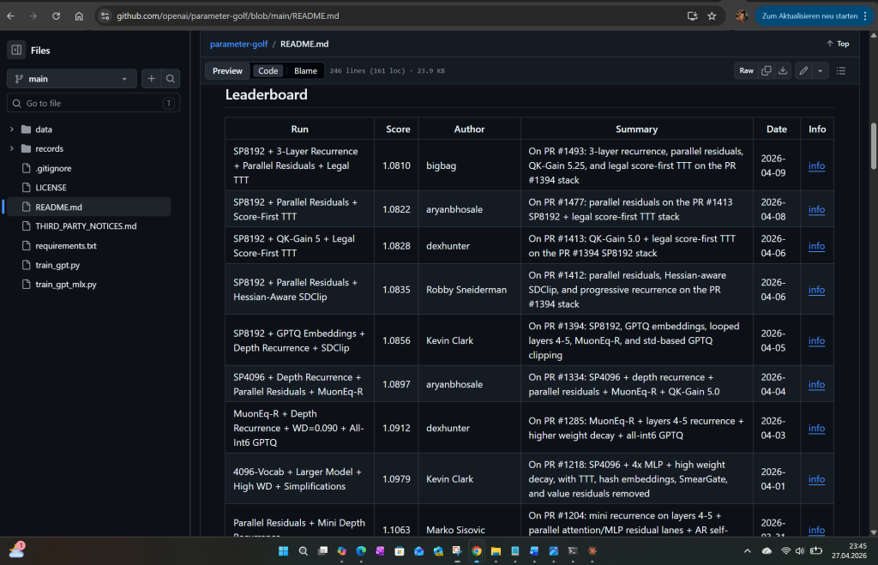Switch to the Preview tab
The width and height of the screenshot is (878, 565).
(227, 70)
